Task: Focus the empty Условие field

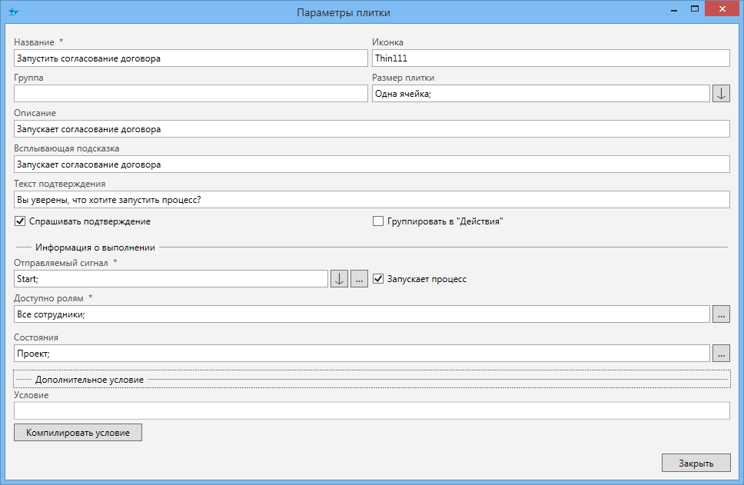Action: [371, 411]
